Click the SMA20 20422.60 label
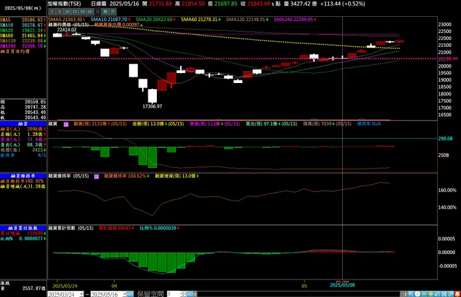Screen dimensions: 461x297 click(156, 19)
